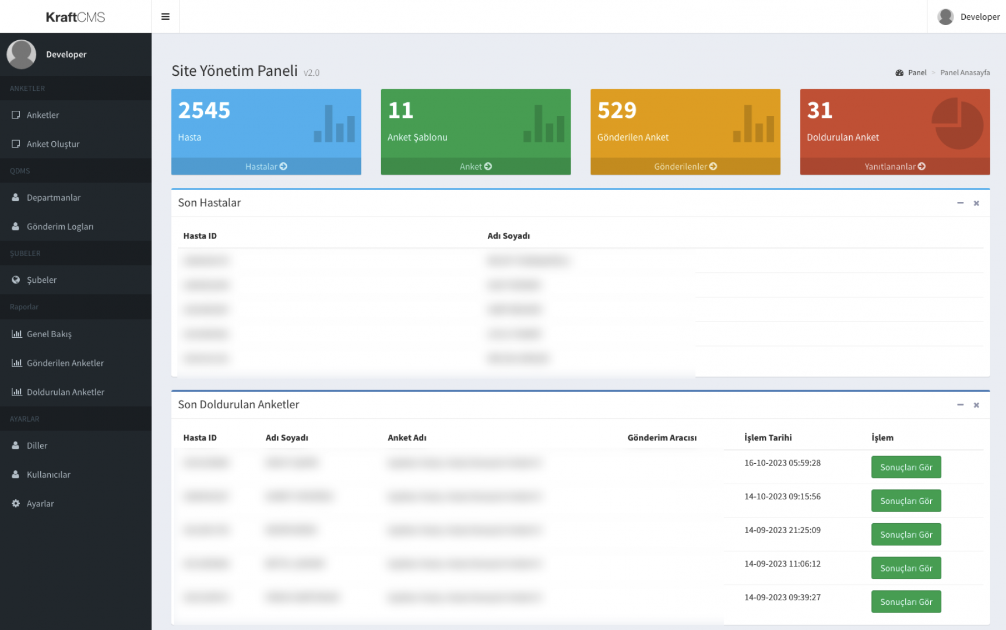Click Panel breadcrumb link

click(x=917, y=72)
